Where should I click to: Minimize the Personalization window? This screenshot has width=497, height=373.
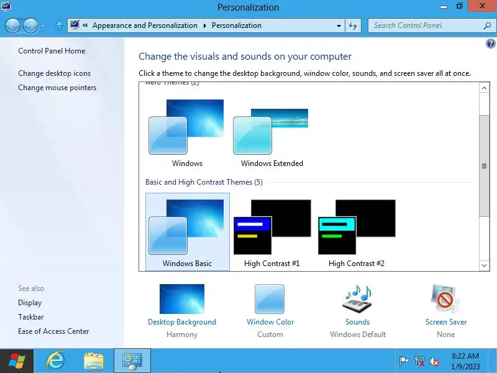click(444, 7)
